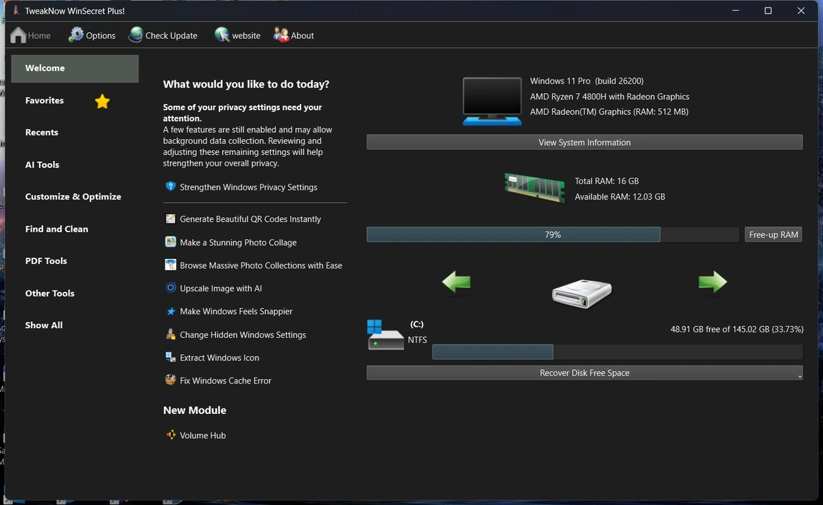
Task: Click the green left arrow
Action: click(456, 281)
